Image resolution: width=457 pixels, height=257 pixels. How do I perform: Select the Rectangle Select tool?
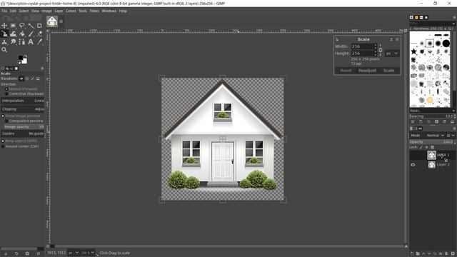(x=13, y=26)
